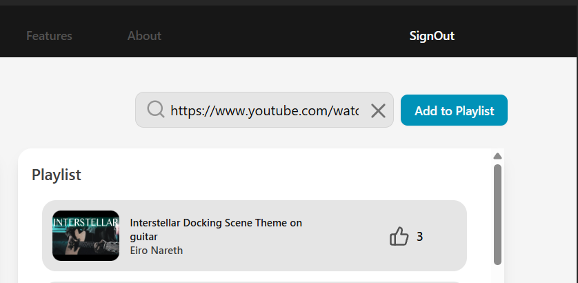Viewport: 578px width, 283px height.
Task: Click the Playlist heading text
Action: 57,175
